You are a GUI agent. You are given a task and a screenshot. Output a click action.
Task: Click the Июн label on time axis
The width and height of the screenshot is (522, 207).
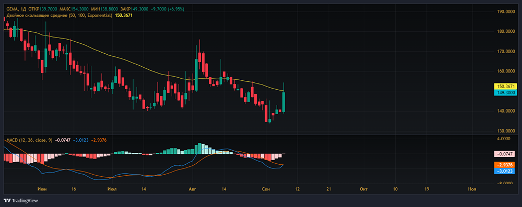click(42, 189)
